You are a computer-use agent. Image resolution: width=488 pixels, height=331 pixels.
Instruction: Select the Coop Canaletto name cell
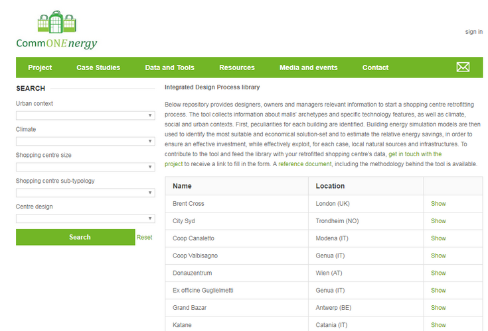(x=237, y=238)
